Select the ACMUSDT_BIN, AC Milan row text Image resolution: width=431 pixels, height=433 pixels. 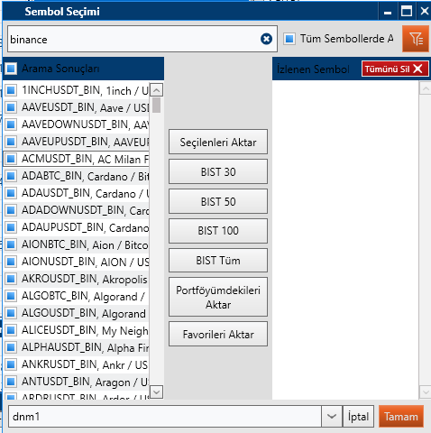[x=86, y=159]
